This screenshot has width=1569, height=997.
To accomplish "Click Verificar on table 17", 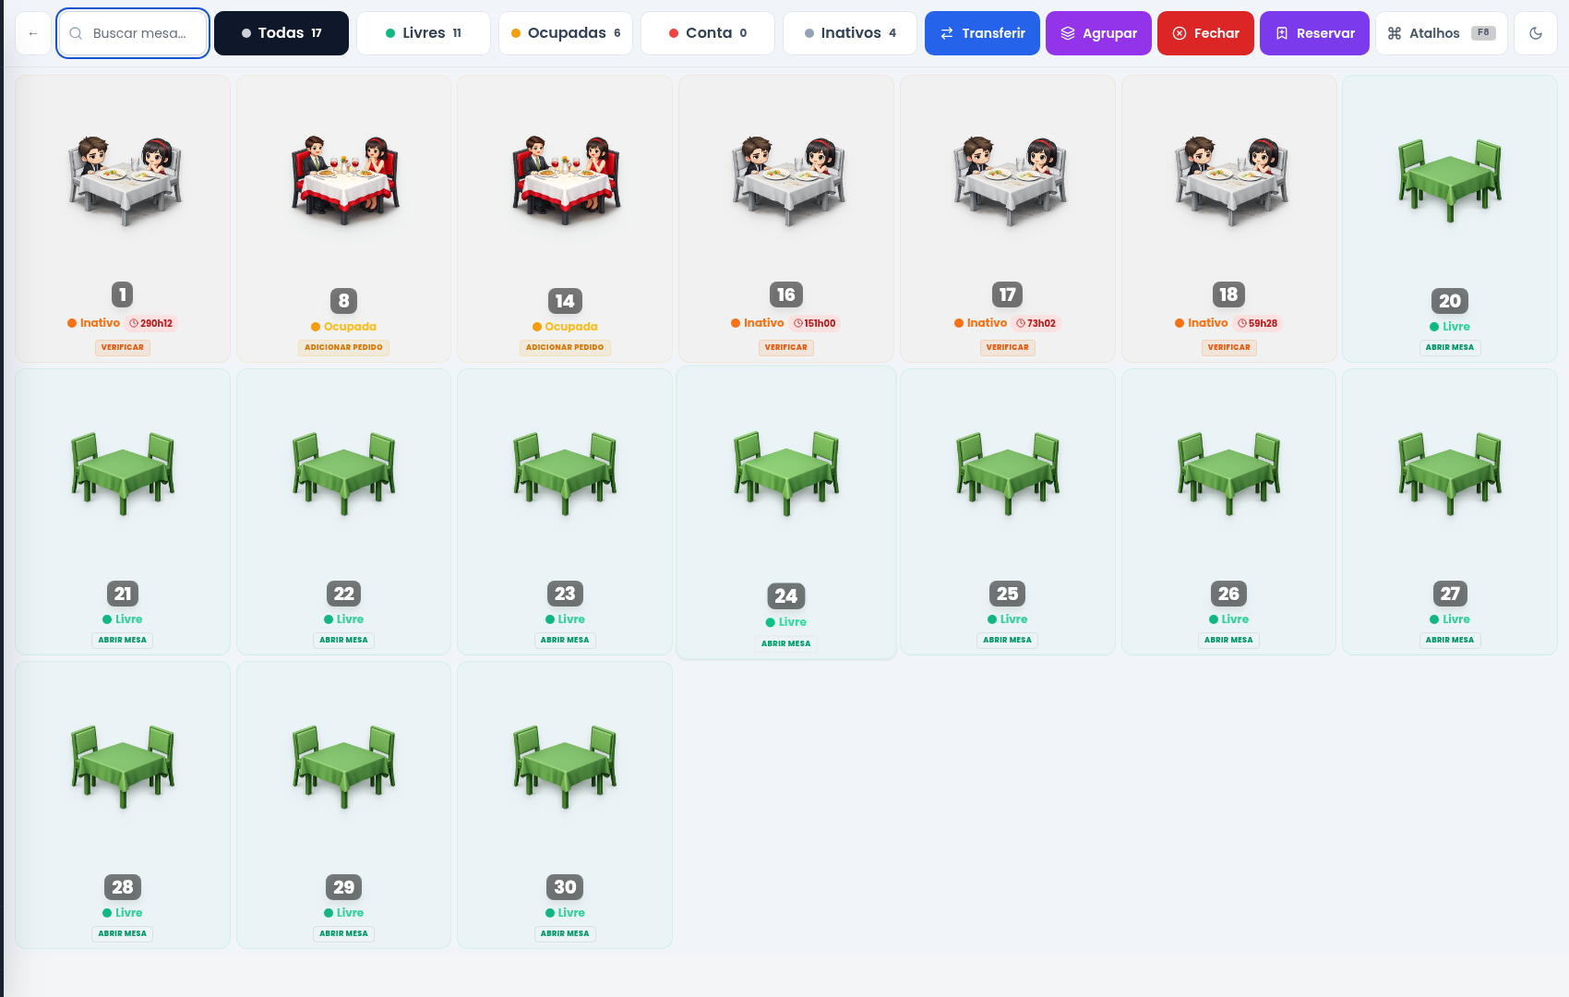I will click(1008, 348).
